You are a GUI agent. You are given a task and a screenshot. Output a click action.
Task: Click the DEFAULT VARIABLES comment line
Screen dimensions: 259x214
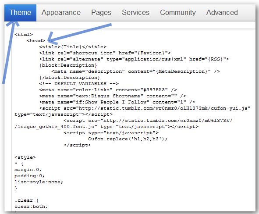click(79, 84)
